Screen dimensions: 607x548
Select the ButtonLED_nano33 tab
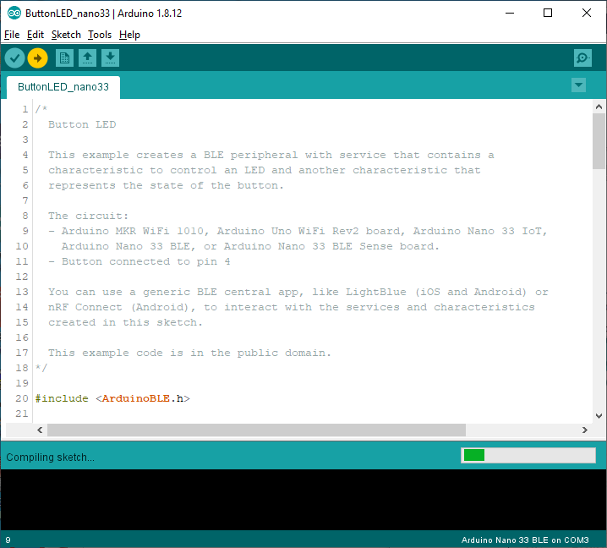pyautogui.click(x=63, y=87)
